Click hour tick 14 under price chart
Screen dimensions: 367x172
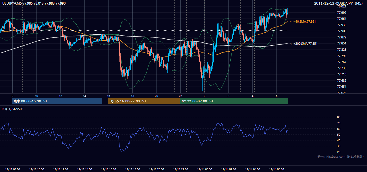click(x=84, y=96)
